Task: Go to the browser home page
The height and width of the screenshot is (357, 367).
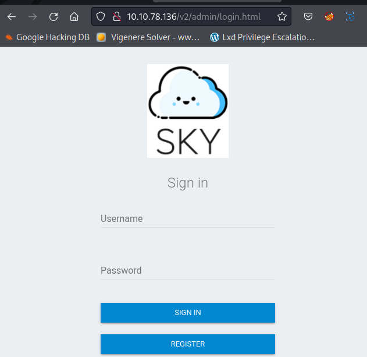Action: point(74,17)
